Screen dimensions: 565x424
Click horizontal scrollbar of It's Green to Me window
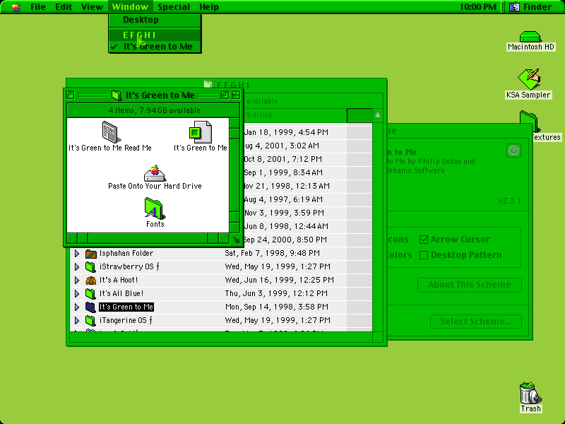click(148, 238)
